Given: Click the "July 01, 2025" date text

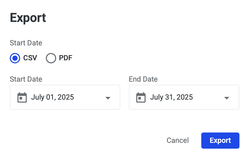Looking at the screenshot, I should click(x=53, y=97).
